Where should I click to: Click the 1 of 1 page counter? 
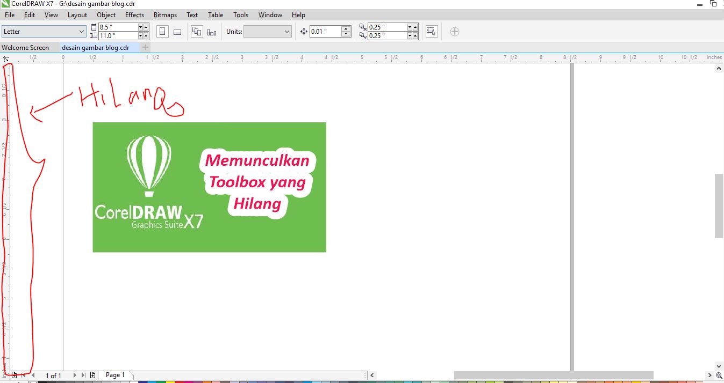(53, 375)
